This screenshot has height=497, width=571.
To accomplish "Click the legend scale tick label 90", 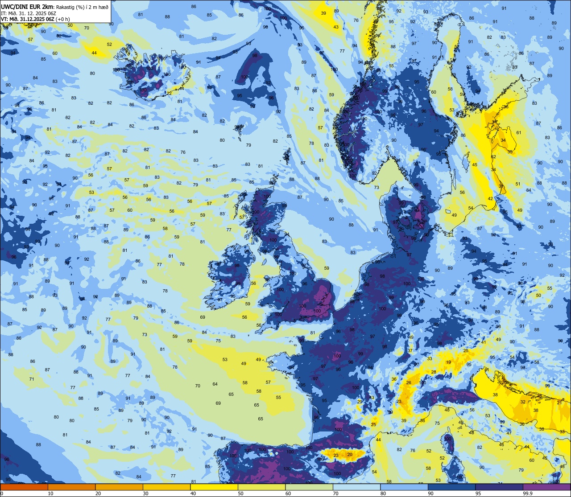I will (431, 493).
